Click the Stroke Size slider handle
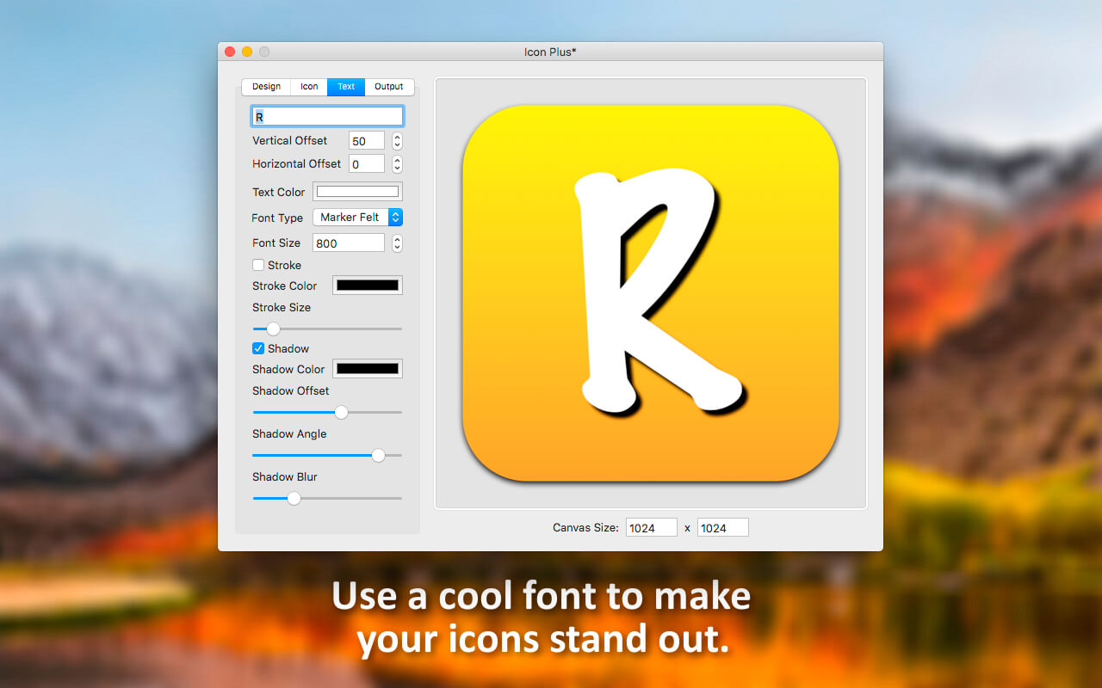This screenshot has height=688, width=1102. tap(273, 329)
